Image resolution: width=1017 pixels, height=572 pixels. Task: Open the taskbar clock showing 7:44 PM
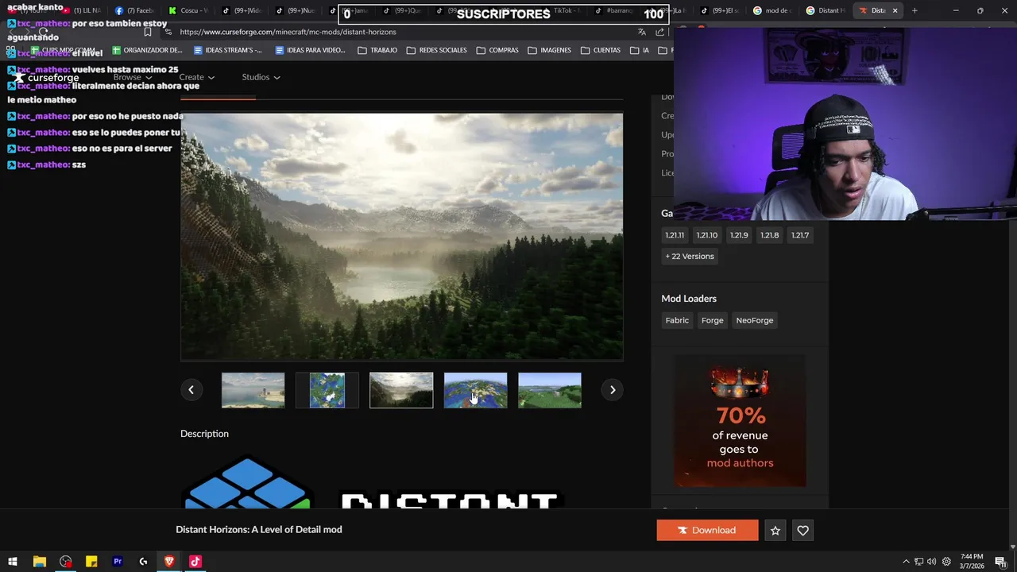(972, 562)
